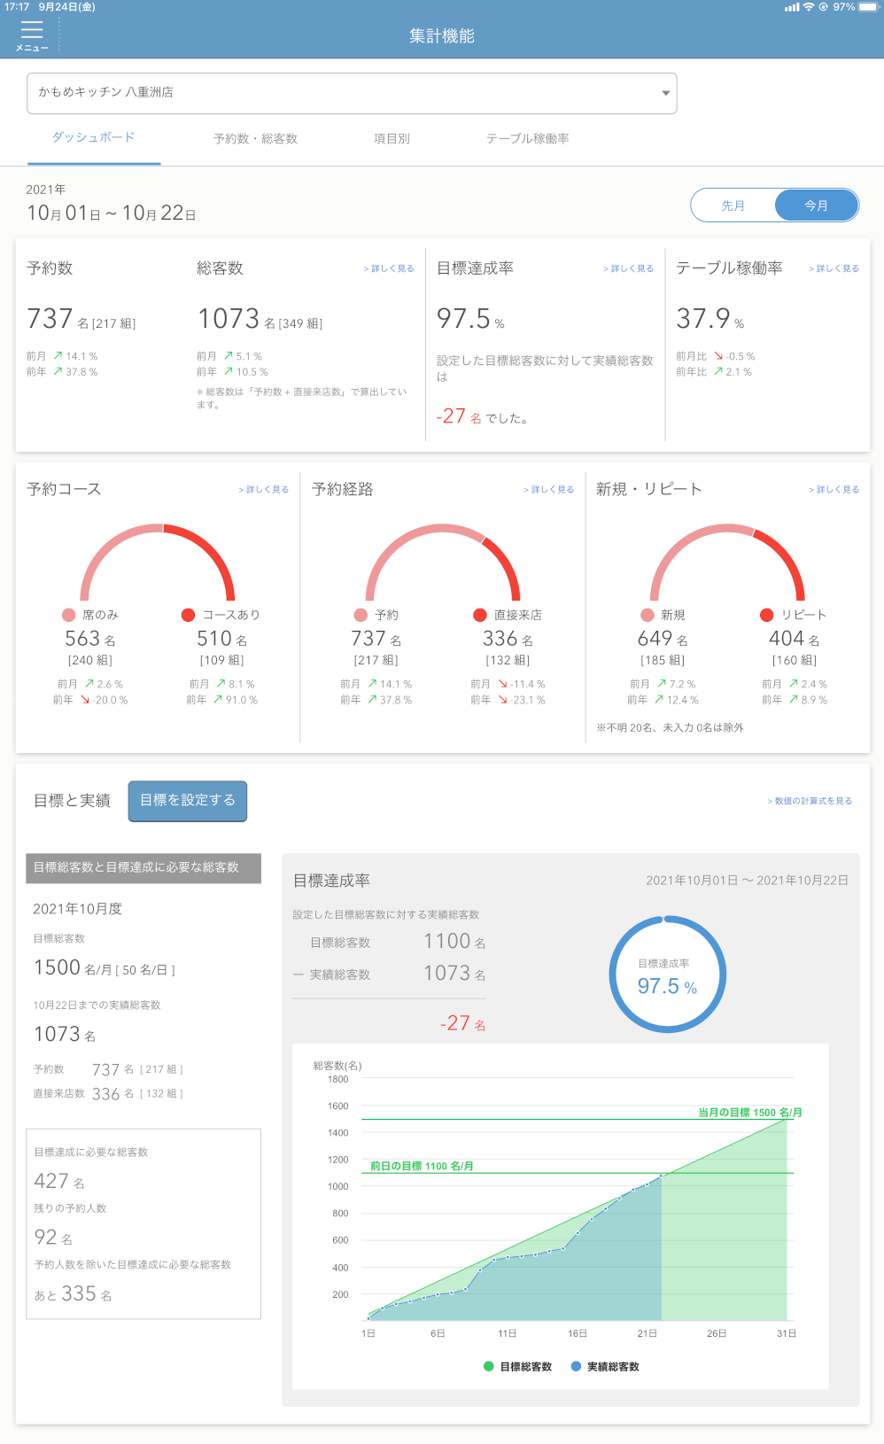Tap the battery indicator icon
884x1444 pixels.
868,7
